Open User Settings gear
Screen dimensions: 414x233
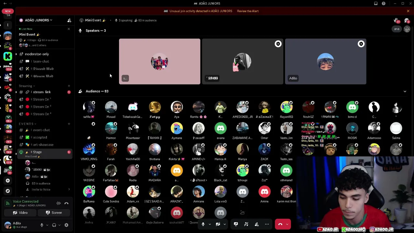[x=66, y=225]
